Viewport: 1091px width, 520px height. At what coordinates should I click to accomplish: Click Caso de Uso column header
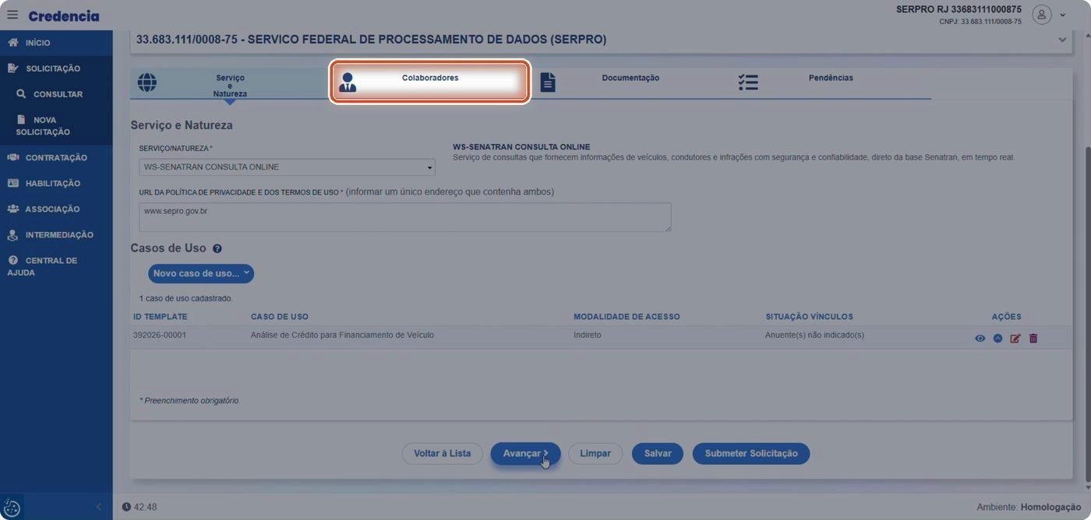tap(280, 317)
